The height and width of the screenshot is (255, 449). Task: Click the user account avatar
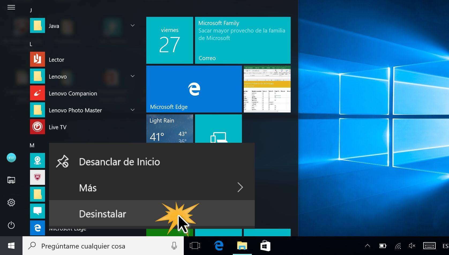(x=11, y=157)
